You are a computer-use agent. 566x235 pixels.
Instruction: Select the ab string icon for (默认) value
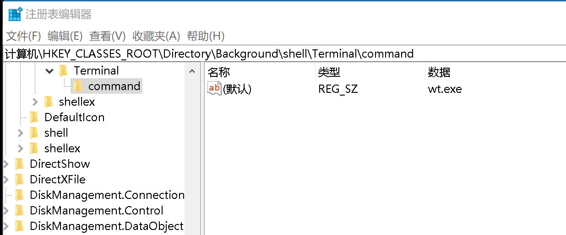pyautogui.click(x=214, y=89)
